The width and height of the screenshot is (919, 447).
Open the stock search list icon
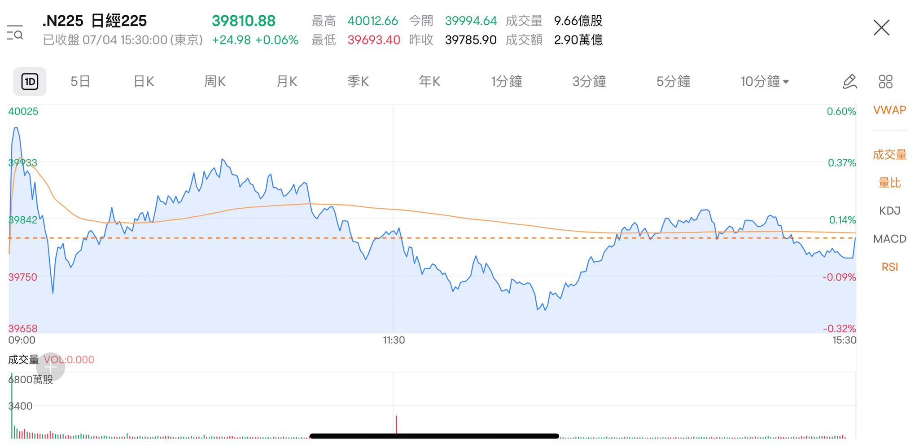click(x=15, y=33)
